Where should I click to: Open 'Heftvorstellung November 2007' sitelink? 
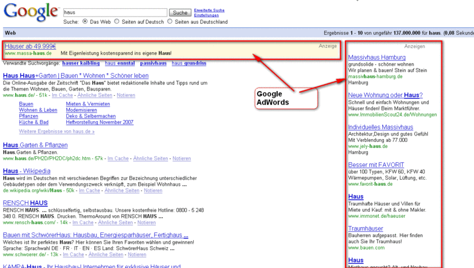point(100,122)
